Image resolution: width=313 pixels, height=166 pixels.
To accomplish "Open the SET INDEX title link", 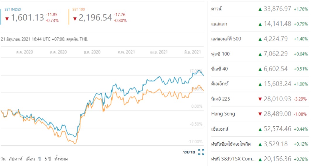I will click(13, 10).
